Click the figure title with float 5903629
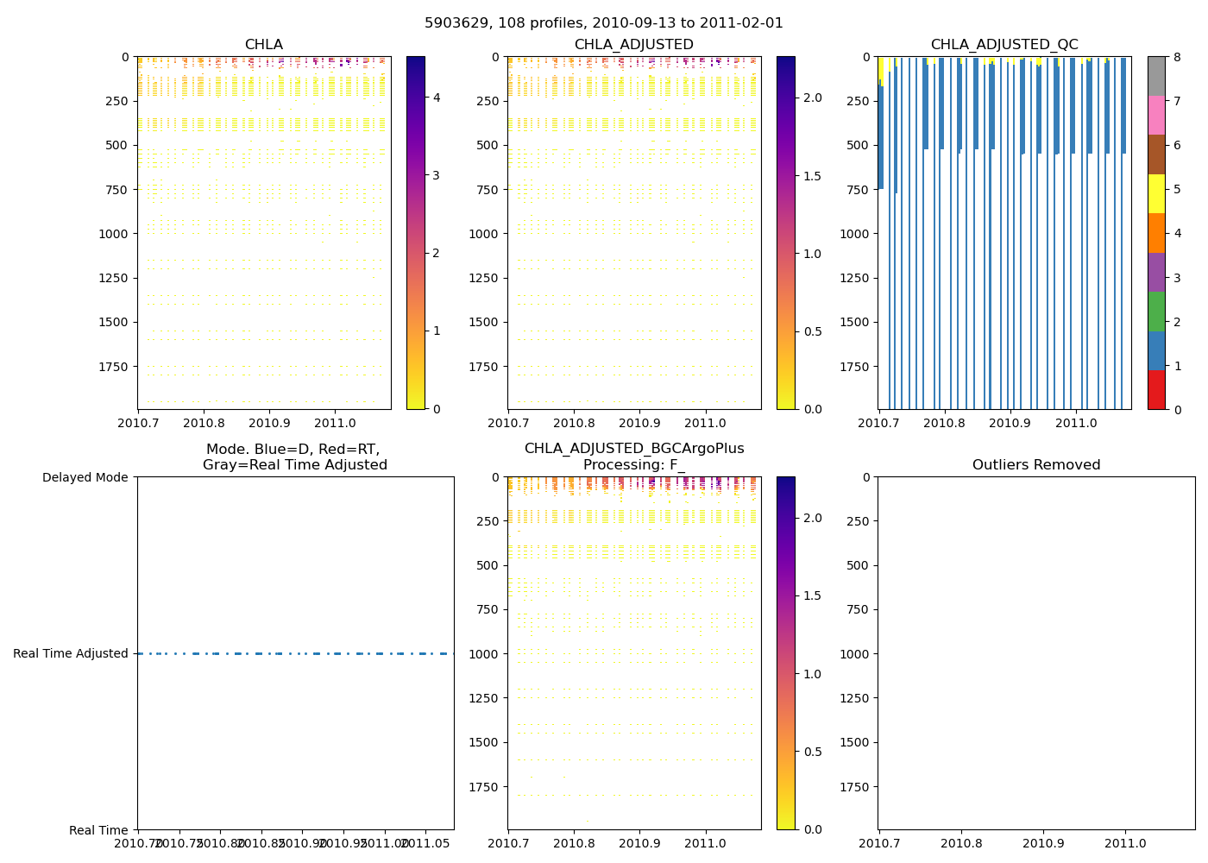The image size is (1208, 863). coord(604,23)
